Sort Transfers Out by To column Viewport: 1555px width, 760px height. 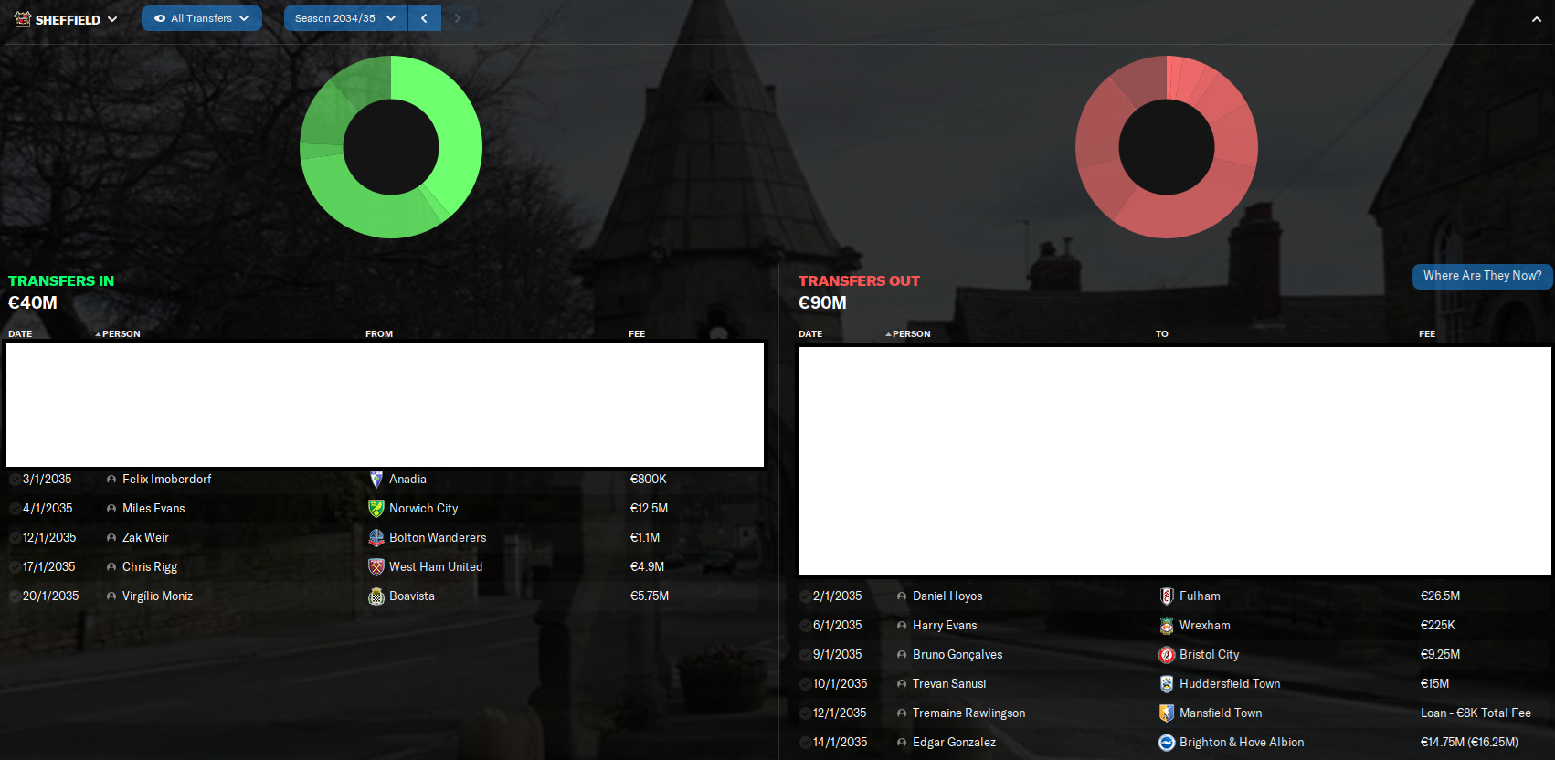pos(1161,334)
